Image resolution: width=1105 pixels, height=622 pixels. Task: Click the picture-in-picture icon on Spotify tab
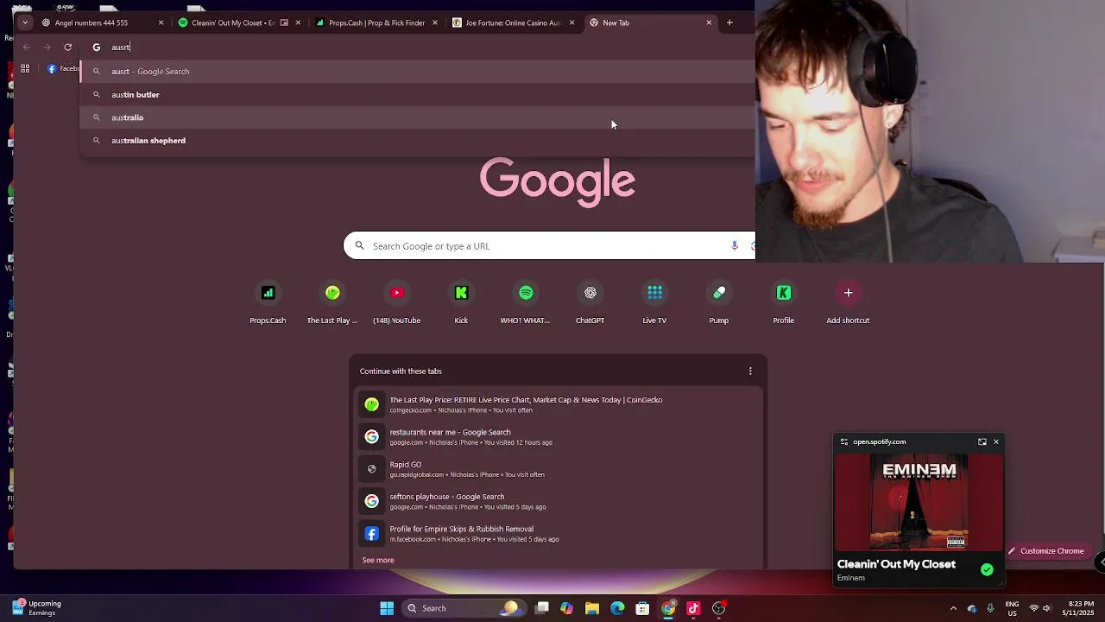pyautogui.click(x=284, y=22)
